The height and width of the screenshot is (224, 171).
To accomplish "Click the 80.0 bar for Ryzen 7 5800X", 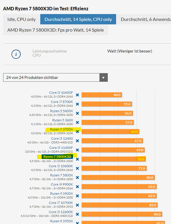I will (x=118, y=178).
